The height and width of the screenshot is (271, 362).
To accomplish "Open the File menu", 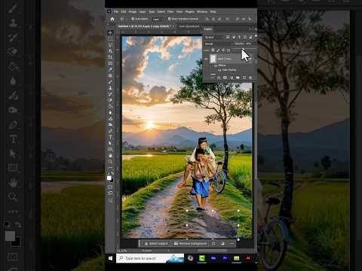I will [x=116, y=11].
